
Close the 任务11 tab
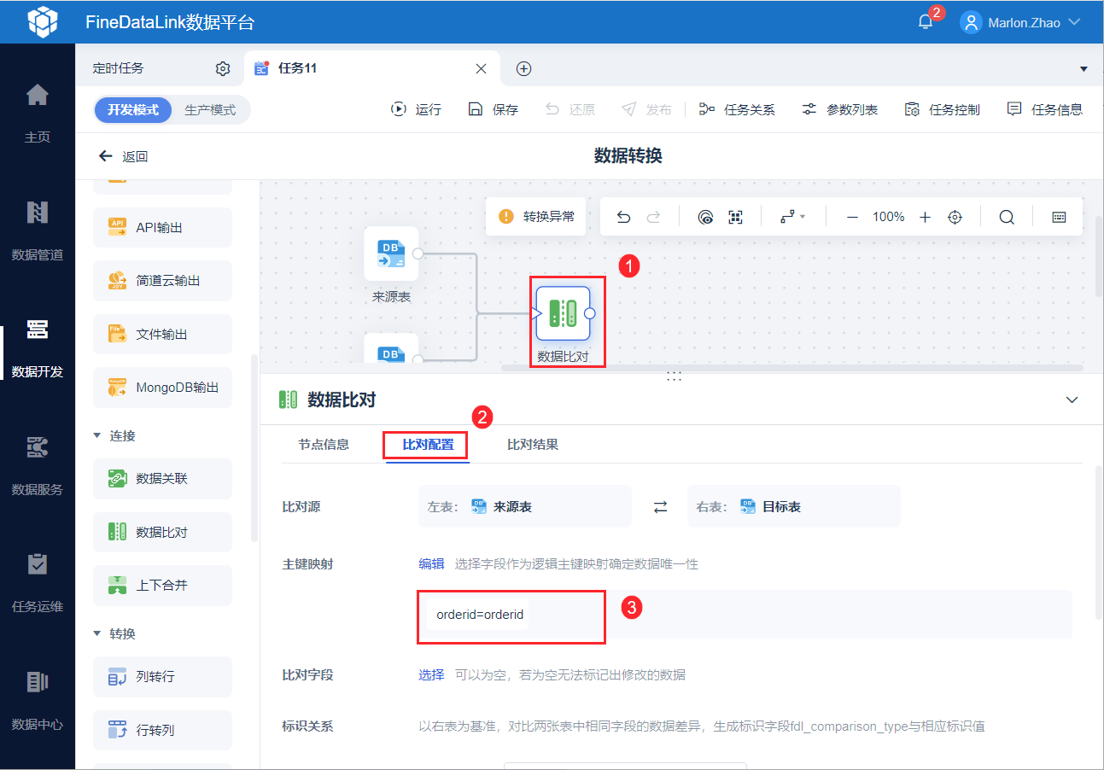[x=481, y=68]
